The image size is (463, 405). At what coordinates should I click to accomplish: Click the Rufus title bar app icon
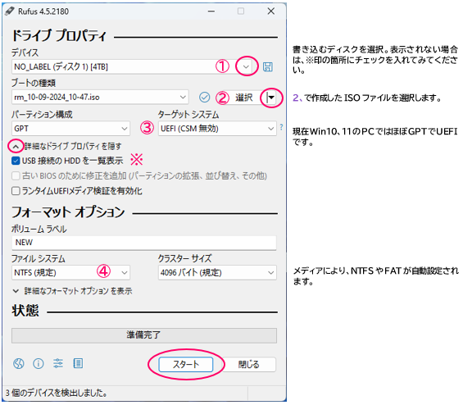tap(10, 11)
